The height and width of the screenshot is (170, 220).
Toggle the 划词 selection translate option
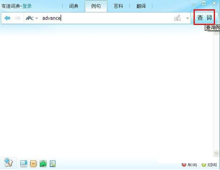coord(209,165)
